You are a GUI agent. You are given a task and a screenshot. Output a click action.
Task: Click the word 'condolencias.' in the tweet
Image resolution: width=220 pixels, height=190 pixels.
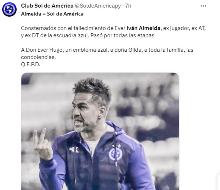[x=39, y=57]
